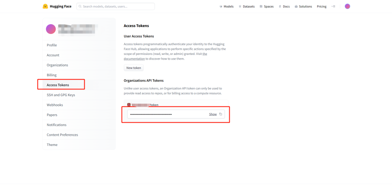This screenshot has height=185, width=392.
Task: Reveal the hidden token with Show
Action: tap(213, 114)
